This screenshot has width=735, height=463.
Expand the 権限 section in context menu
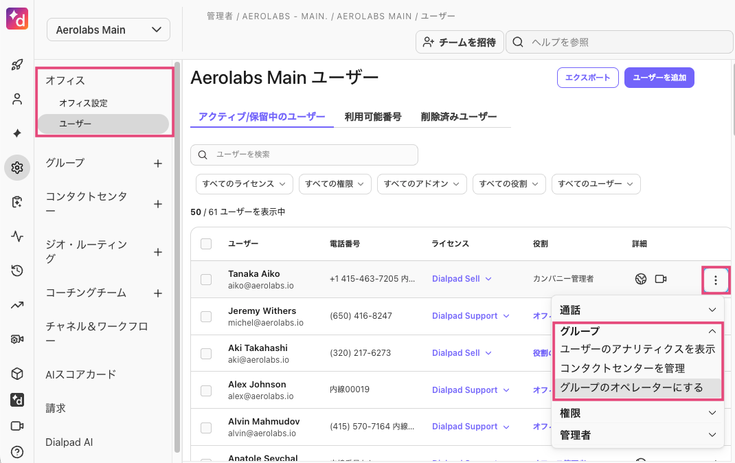coord(638,413)
